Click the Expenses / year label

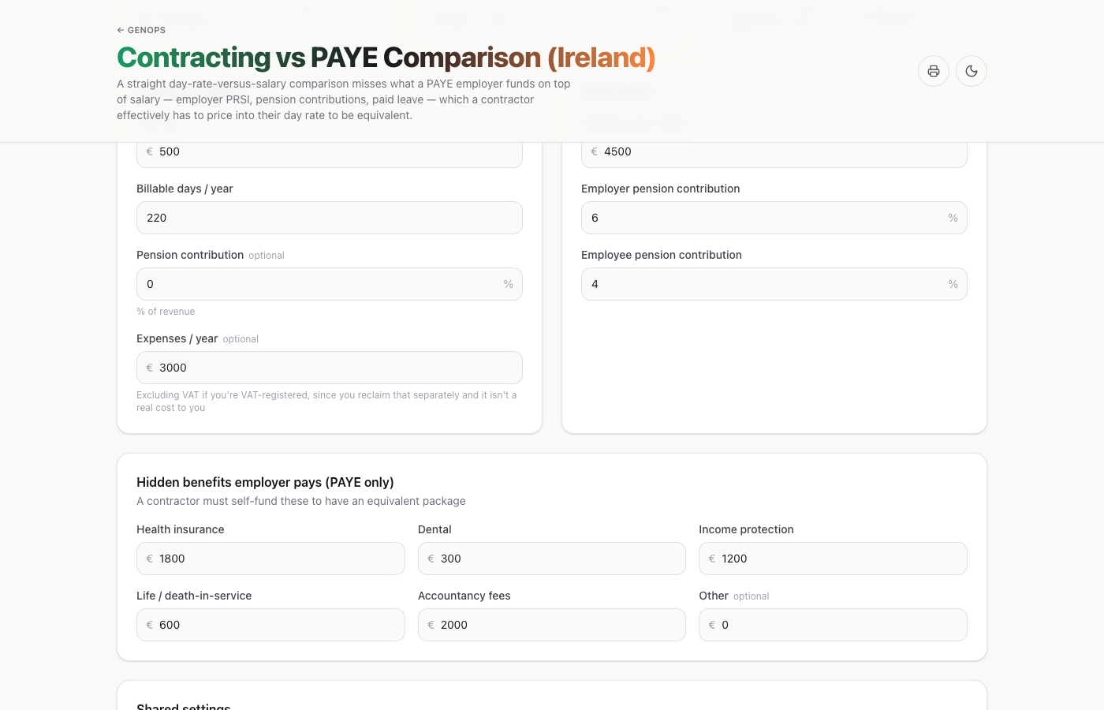177,338
